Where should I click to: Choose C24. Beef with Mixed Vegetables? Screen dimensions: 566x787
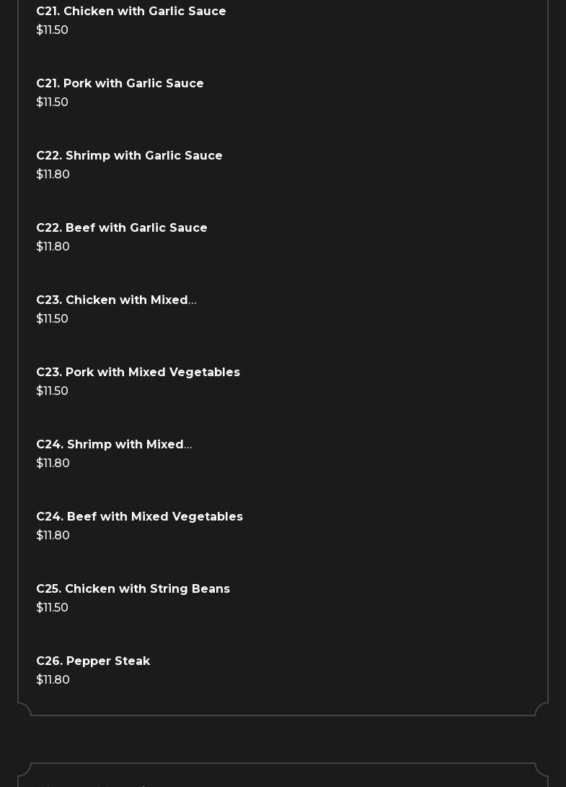[139, 517]
